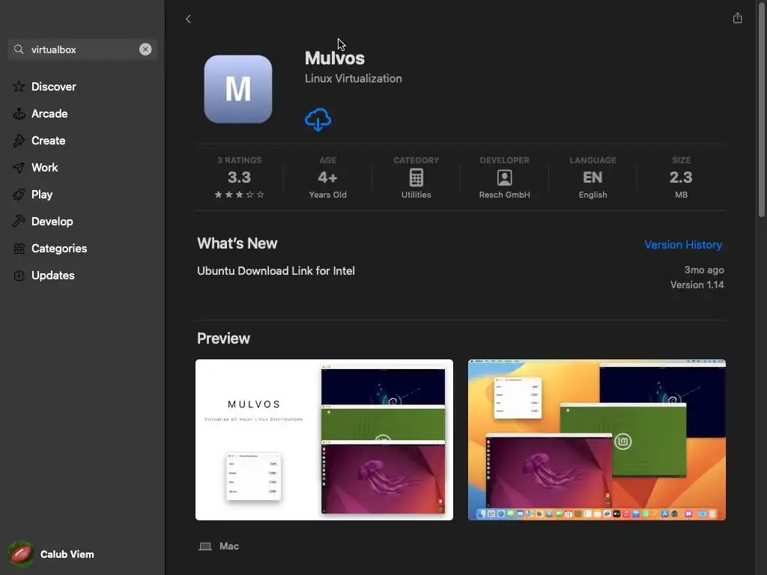Click the What's New heading

click(237, 243)
